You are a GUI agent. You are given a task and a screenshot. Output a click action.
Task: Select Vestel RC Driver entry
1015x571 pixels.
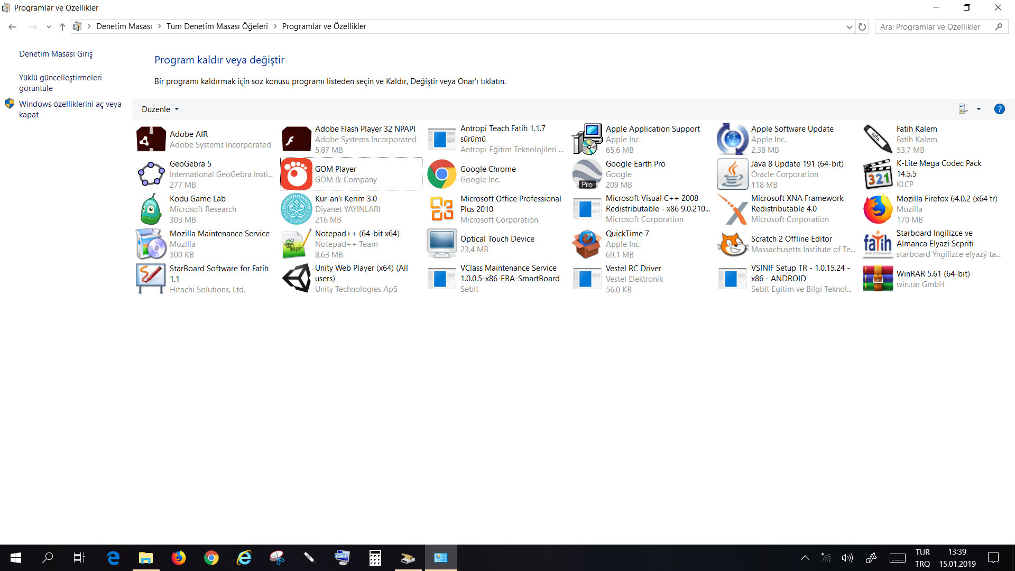pos(642,279)
